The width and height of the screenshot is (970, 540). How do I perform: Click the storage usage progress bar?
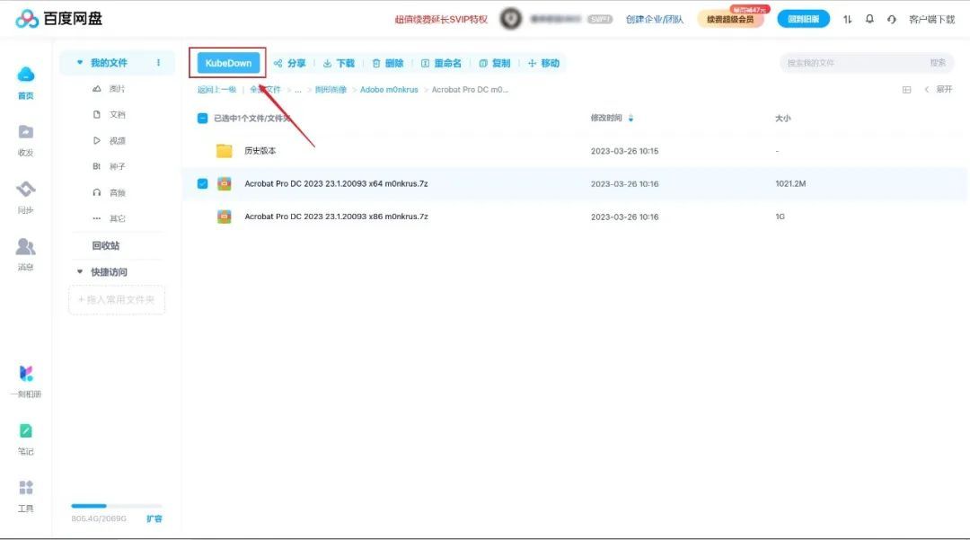116,506
